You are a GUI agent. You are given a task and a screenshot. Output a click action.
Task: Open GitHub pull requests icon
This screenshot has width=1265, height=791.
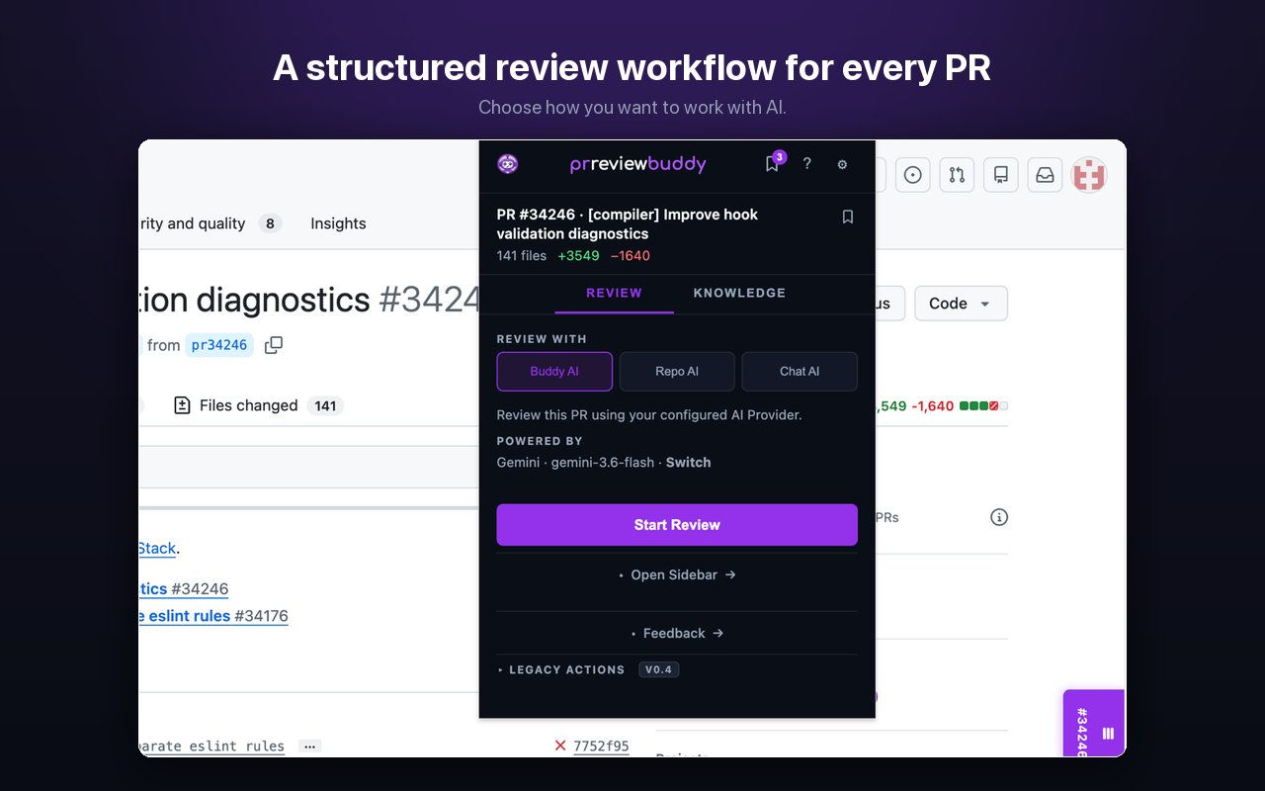click(957, 175)
